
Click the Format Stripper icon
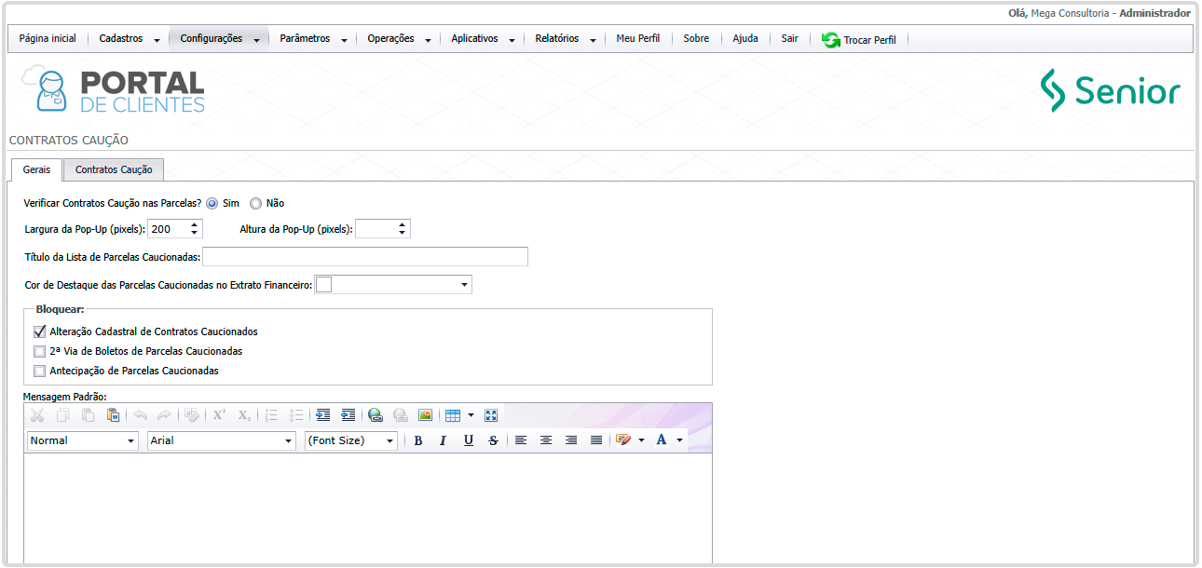click(192, 415)
